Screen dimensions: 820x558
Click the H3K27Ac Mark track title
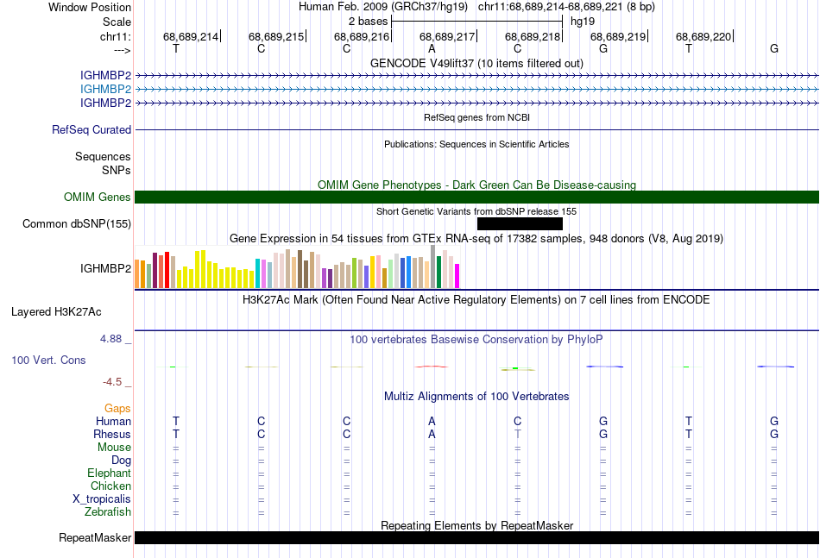pos(476,300)
